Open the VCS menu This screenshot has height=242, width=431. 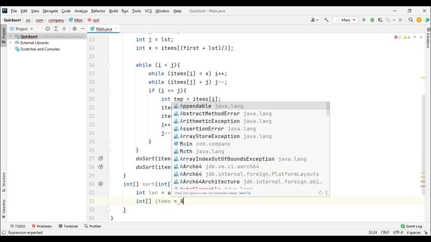pos(148,11)
